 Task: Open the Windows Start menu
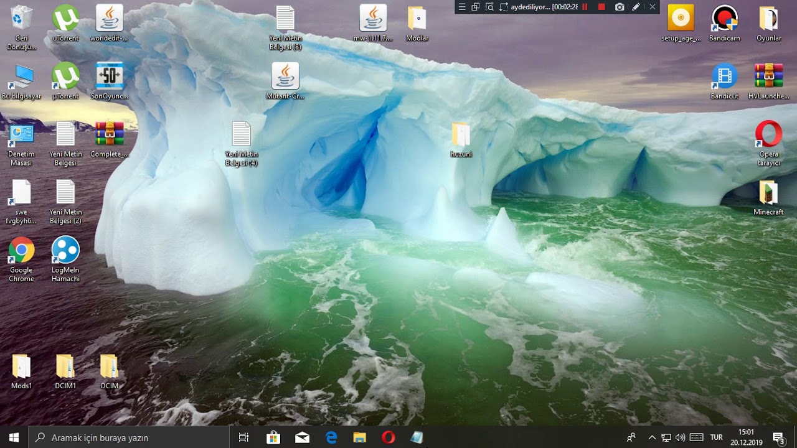pos(14,437)
